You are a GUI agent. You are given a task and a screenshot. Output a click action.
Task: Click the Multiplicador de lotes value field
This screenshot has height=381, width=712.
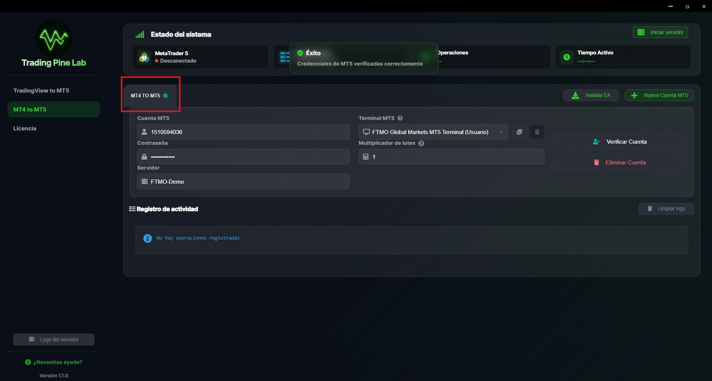pyautogui.click(x=452, y=157)
